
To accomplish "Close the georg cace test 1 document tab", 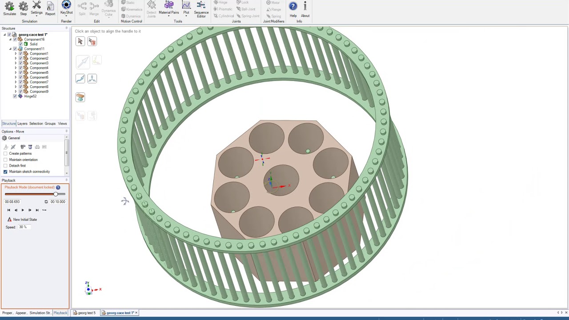I will 136,313.
